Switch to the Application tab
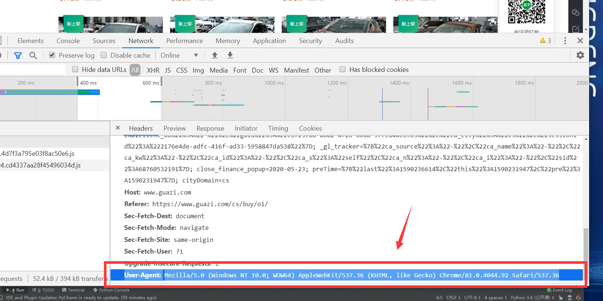This screenshot has width=603, height=301. pos(269,41)
